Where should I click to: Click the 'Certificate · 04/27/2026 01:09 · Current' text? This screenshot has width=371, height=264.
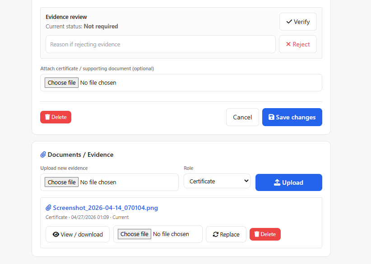[x=87, y=217]
